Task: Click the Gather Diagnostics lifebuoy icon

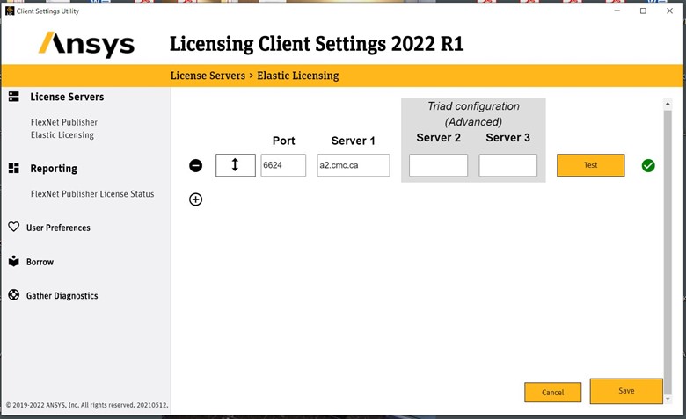Action: click(14, 295)
